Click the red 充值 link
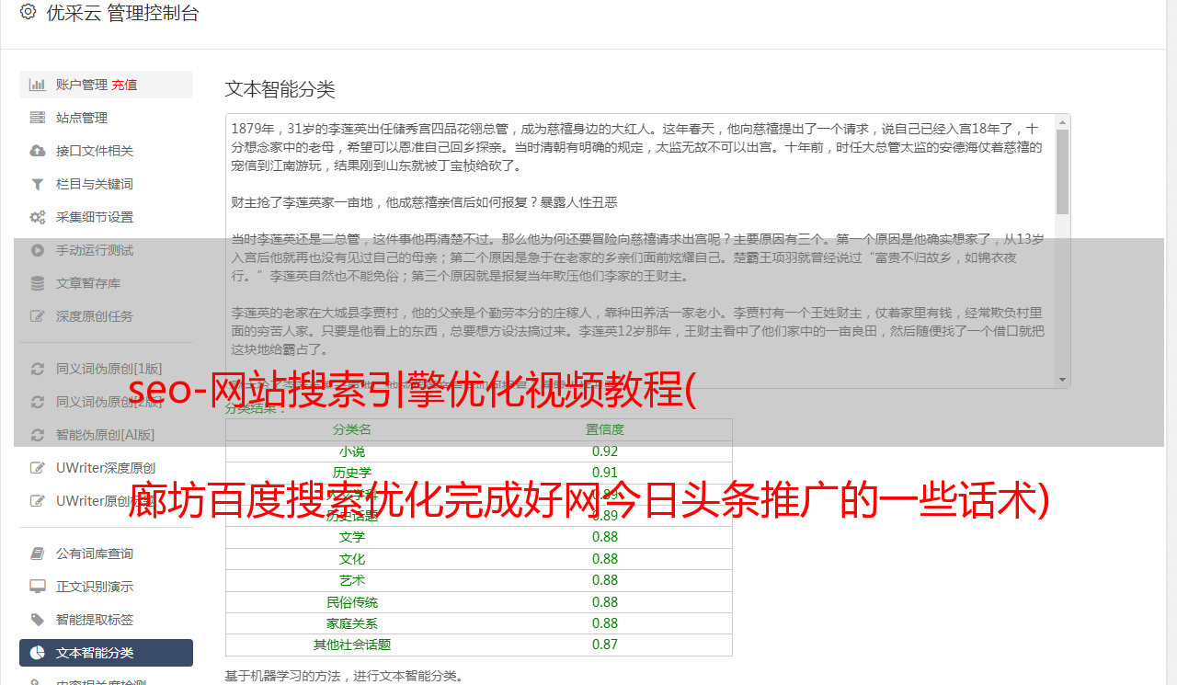Image resolution: width=1177 pixels, height=685 pixels. [x=124, y=85]
